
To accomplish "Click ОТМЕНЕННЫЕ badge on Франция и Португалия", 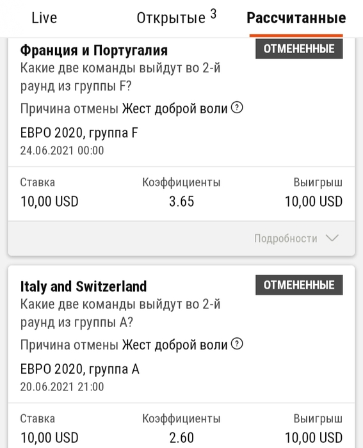I will click(x=299, y=49).
